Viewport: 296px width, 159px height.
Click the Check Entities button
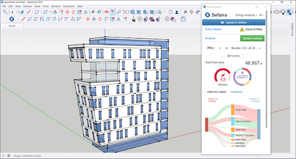coord(251,29)
